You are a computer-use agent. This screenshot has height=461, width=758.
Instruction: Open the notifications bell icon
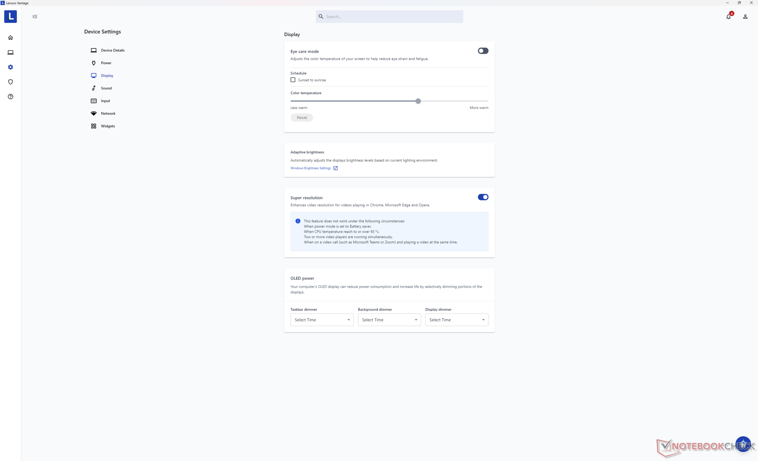coord(728,17)
